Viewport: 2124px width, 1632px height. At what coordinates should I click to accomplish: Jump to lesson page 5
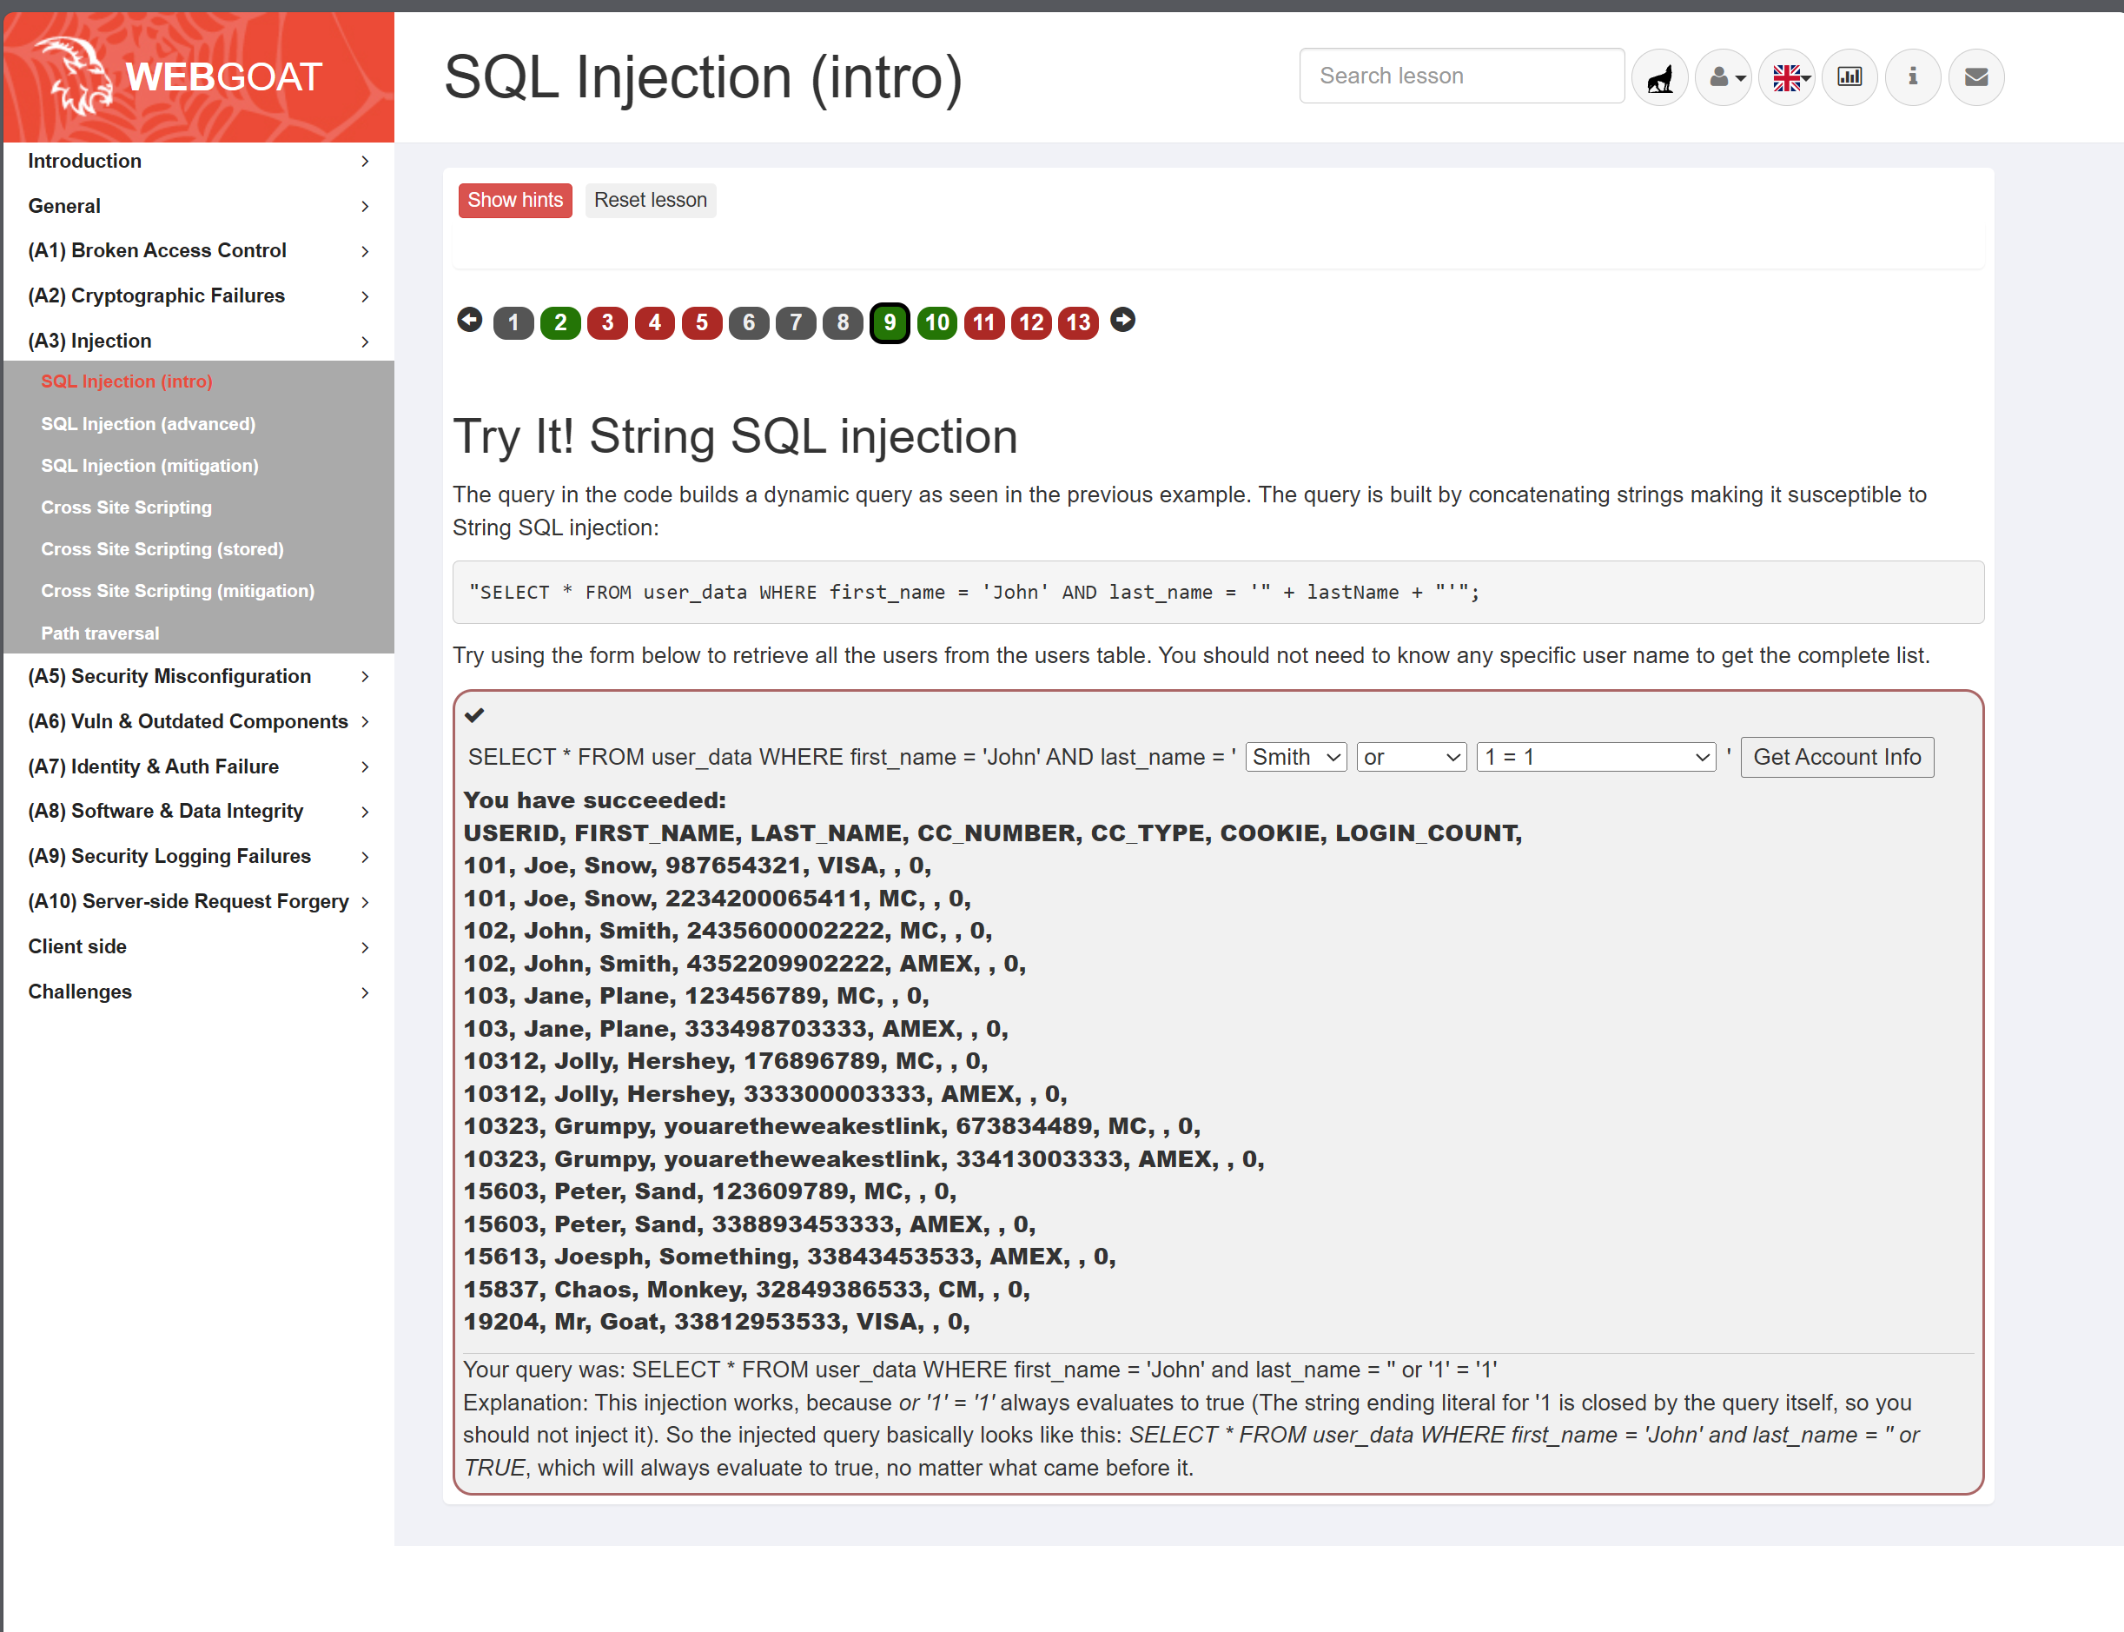tap(701, 322)
